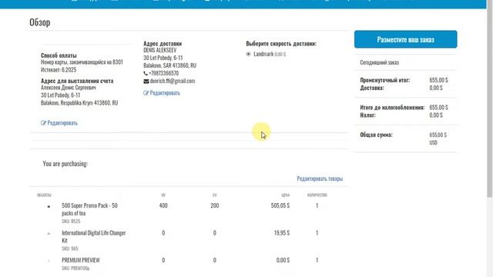
Task: Click the PREMIUM PREVIEW product name
Action: (x=81, y=260)
